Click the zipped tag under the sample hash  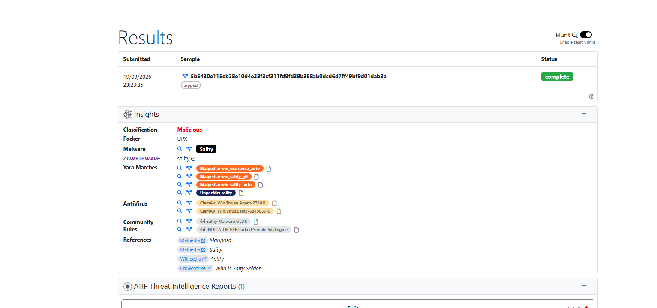point(191,86)
